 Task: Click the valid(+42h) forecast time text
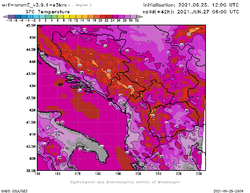coord(191,12)
